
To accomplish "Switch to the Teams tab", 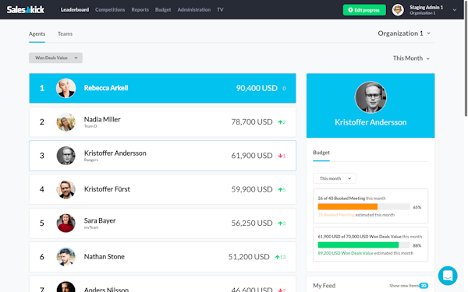I will tap(65, 34).
